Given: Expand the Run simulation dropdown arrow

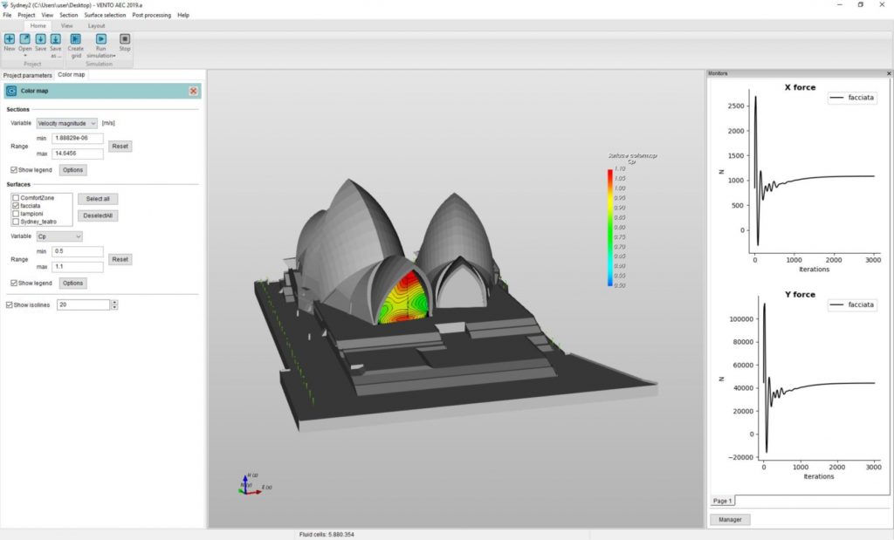Looking at the screenshot, I should [x=114, y=56].
